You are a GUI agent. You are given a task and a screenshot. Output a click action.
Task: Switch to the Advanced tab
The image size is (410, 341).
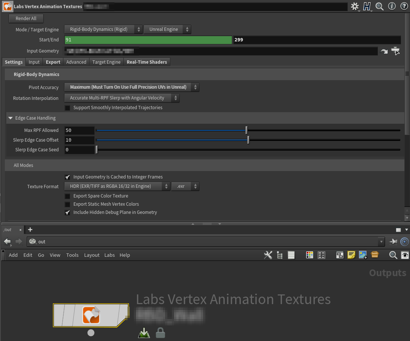[x=76, y=62]
